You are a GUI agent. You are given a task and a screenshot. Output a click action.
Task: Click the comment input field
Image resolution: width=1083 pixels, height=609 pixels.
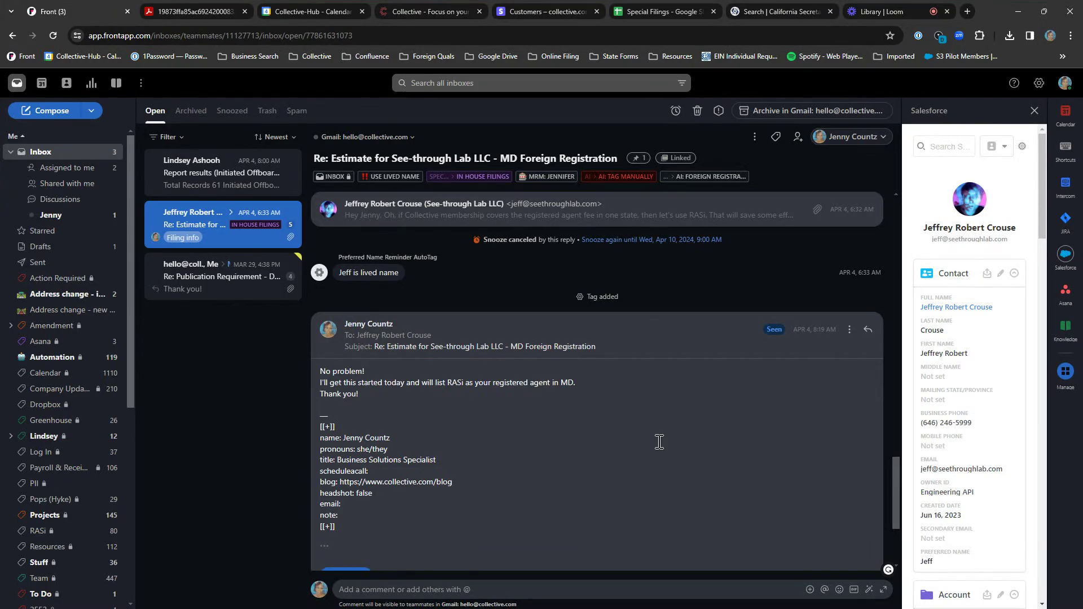tap(564, 589)
